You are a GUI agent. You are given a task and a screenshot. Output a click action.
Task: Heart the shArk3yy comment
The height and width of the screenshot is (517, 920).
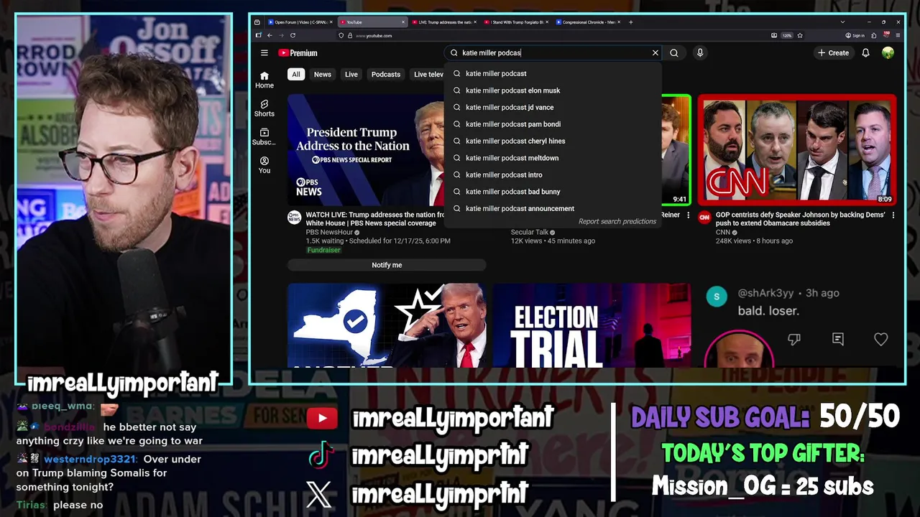point(881,339)
